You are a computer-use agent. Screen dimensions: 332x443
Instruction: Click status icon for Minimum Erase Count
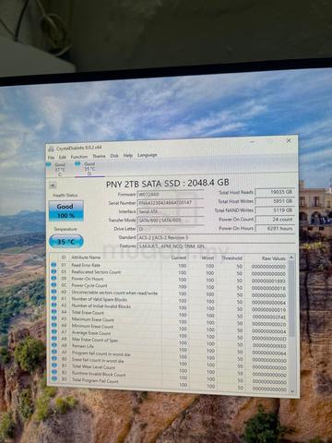point(54,326)
